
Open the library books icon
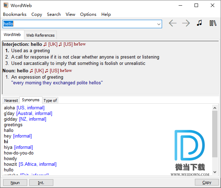pyautogui.click(x=213, y=23)
